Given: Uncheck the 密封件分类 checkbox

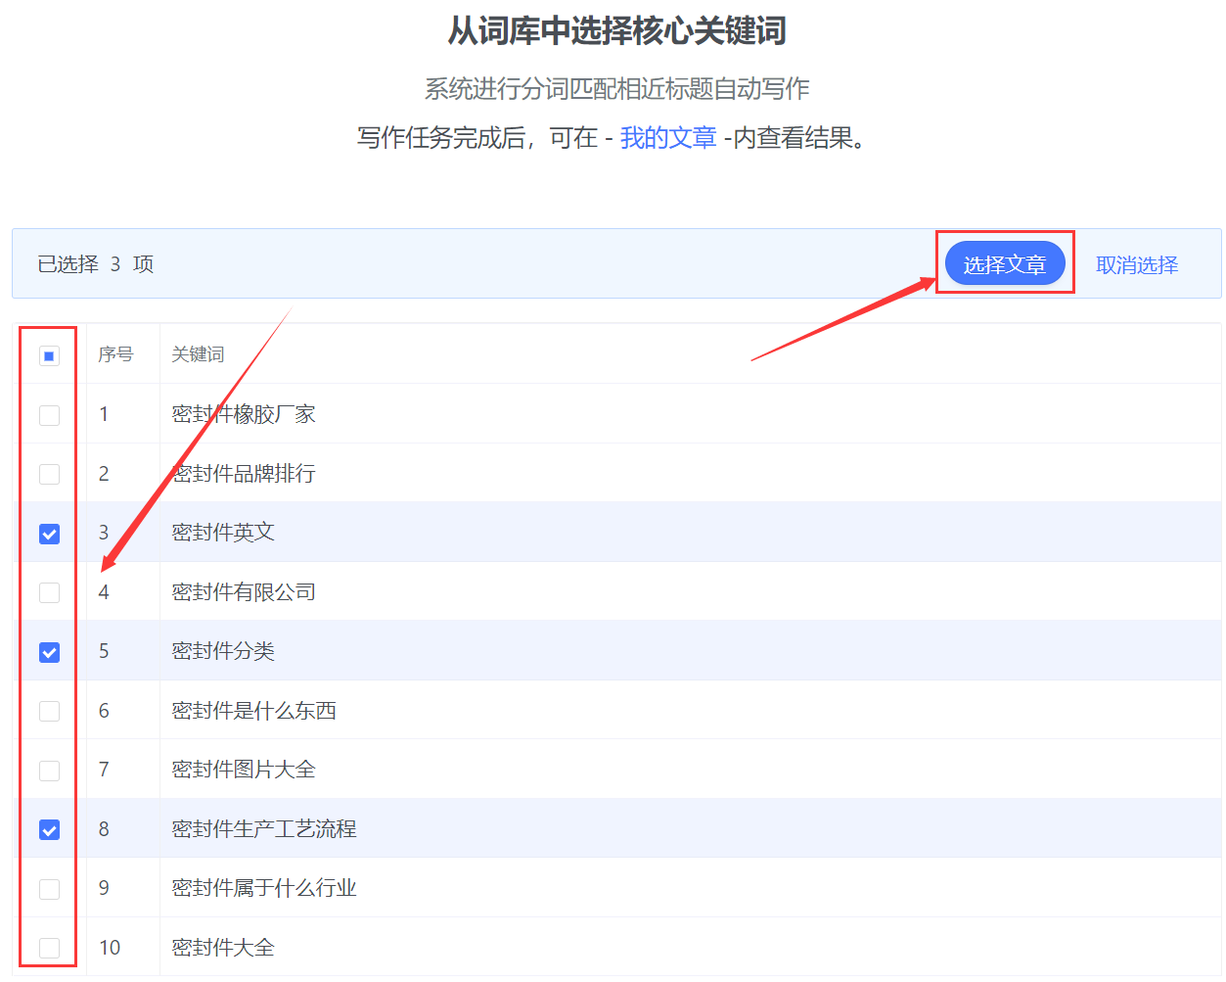Looking at the screenshot, I should click(x=49, y=652).
